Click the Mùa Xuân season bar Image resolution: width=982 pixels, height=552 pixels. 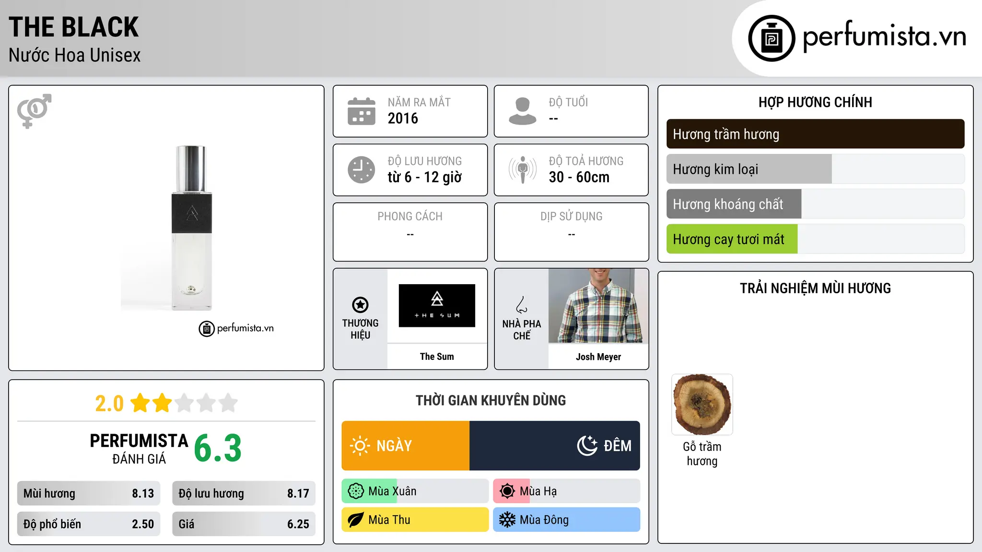click(x=415, y=491)
